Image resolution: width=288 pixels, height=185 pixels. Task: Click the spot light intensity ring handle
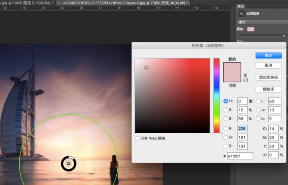[x=68, y=164]
